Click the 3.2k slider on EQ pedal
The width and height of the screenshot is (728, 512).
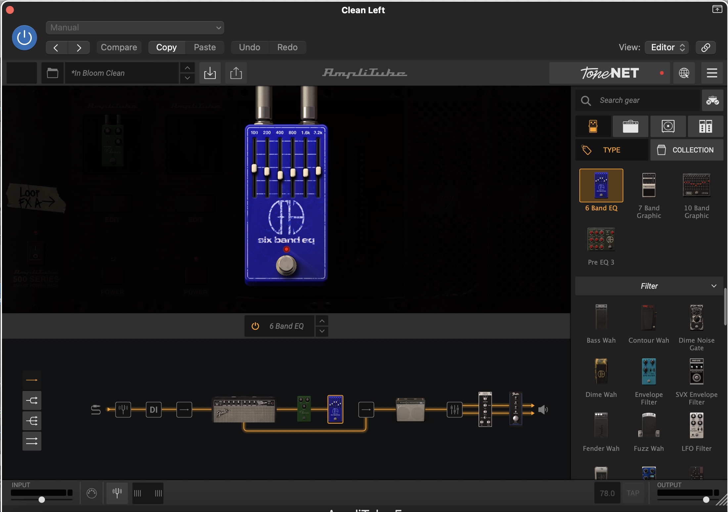pyautogui.click(x=318, y=171)
